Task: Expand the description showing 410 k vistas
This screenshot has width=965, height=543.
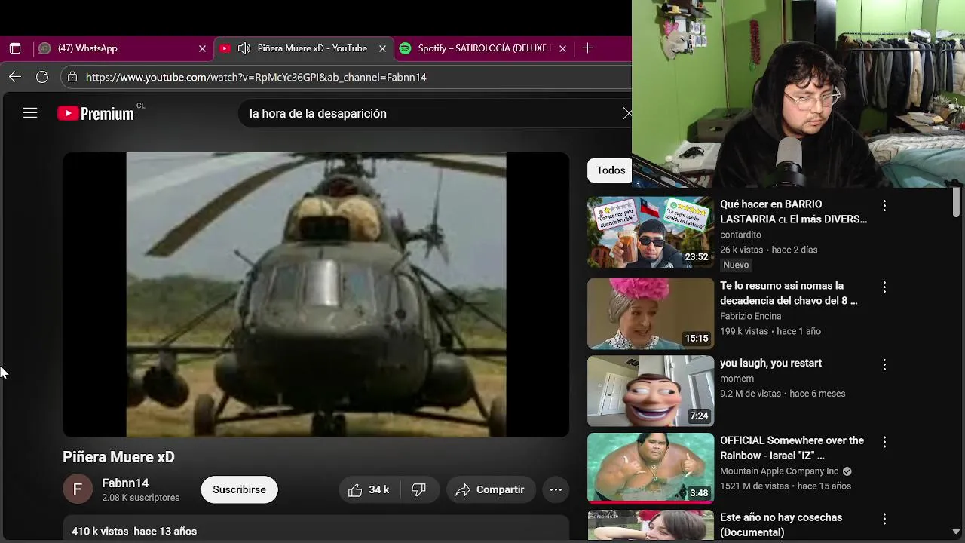Action: pos(316,529)
